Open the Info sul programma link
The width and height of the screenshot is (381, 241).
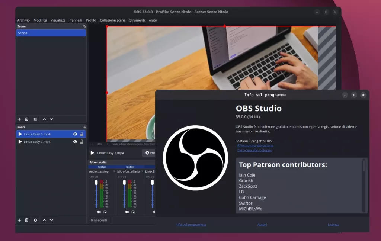[x=191, y=225]
